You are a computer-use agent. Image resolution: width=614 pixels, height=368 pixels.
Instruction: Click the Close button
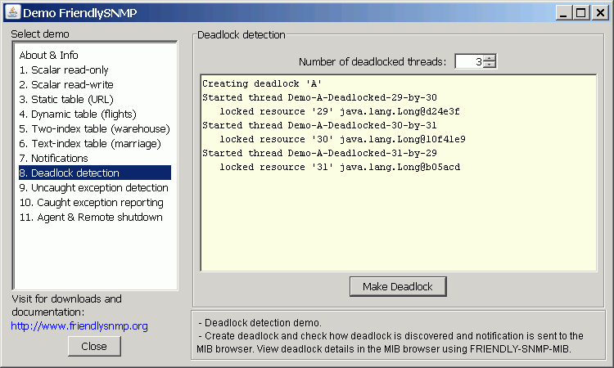94,347
